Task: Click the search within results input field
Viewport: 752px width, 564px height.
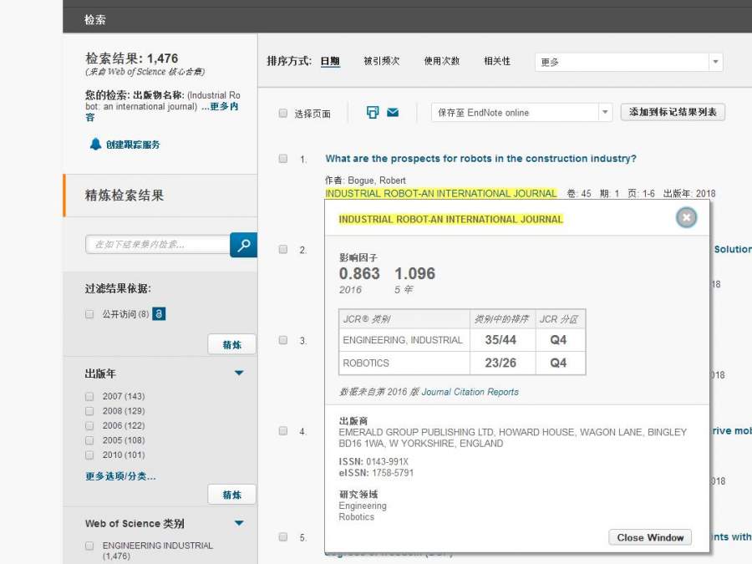Action: [x=157, y=245]
